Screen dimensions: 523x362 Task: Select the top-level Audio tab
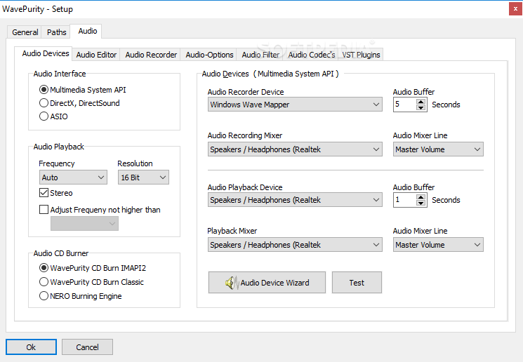pyautogui.click(x=87, y=31)
